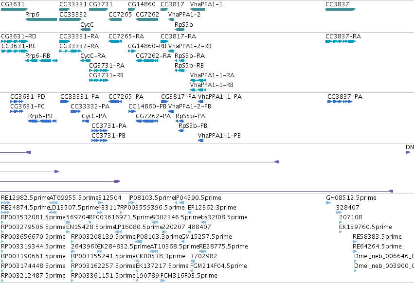
Task: Click the CG33331-RA transcript label
Action: [x=79, y=36]
